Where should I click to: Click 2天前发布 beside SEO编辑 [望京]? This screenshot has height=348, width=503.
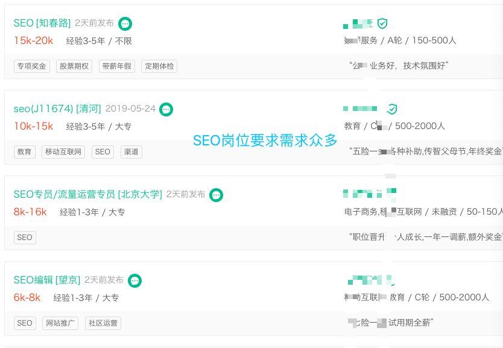[104, 280]
